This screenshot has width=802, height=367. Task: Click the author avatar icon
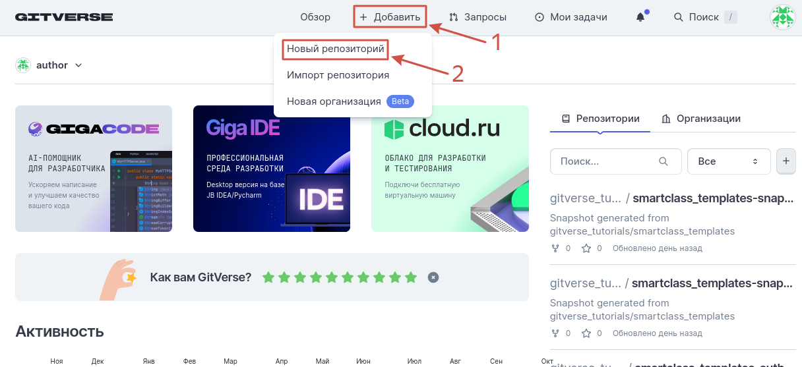coord(23,65)
